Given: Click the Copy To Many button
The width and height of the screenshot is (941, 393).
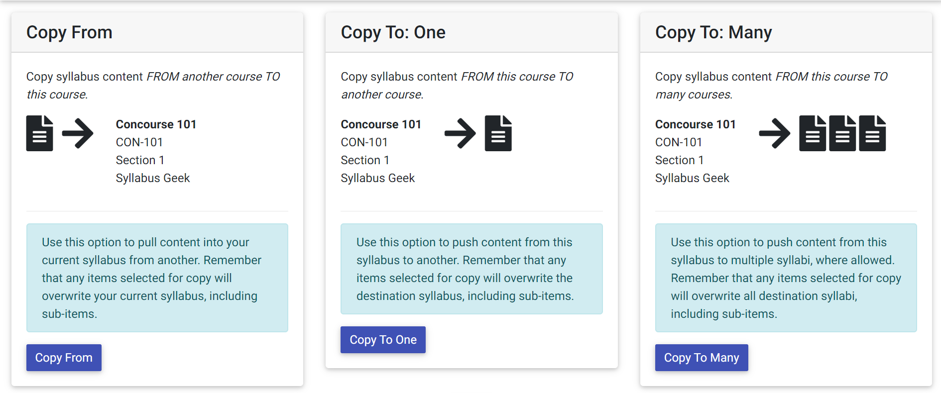Looking at the screenshot, I should (702, 358).
